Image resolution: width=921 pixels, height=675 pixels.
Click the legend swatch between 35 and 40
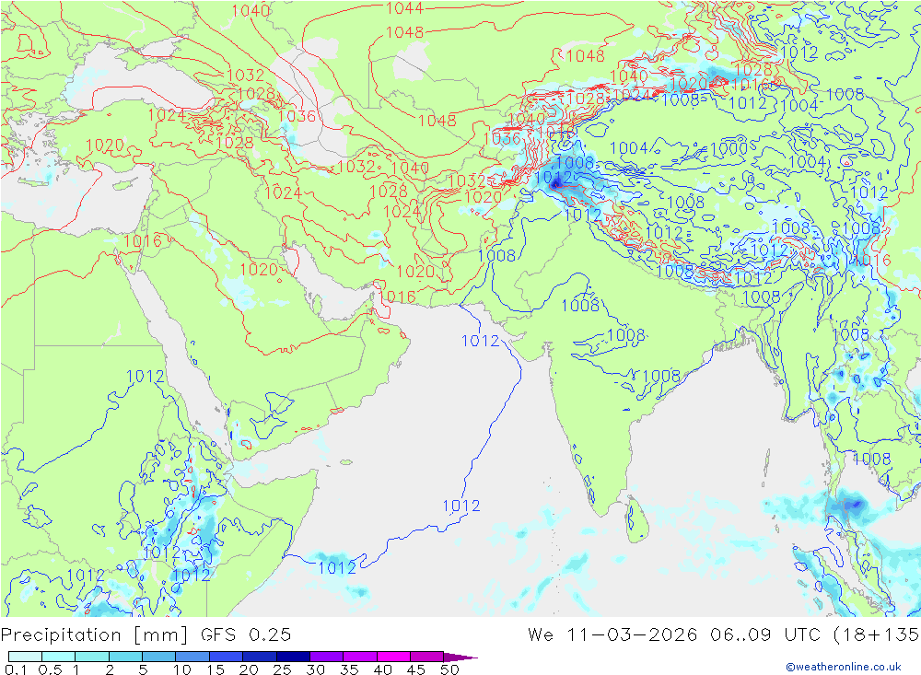tap(359, 657)
